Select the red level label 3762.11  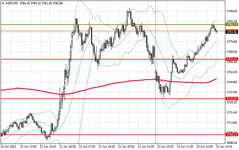point(232,59)
